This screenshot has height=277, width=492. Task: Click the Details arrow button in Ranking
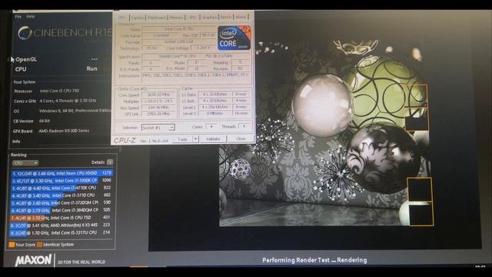[110, 162]
